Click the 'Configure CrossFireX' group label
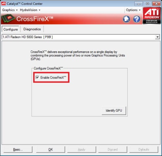 pyautogui.click(x=48, y=68)
